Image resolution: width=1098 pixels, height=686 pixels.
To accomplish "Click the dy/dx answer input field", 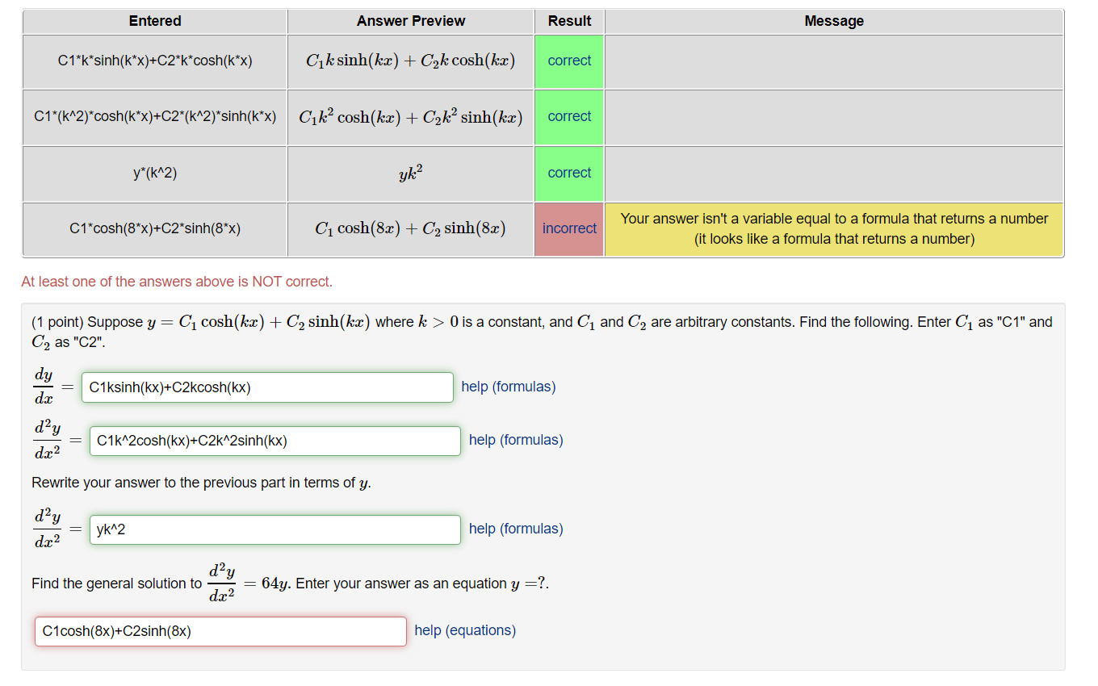I will (x=266, y=387).
